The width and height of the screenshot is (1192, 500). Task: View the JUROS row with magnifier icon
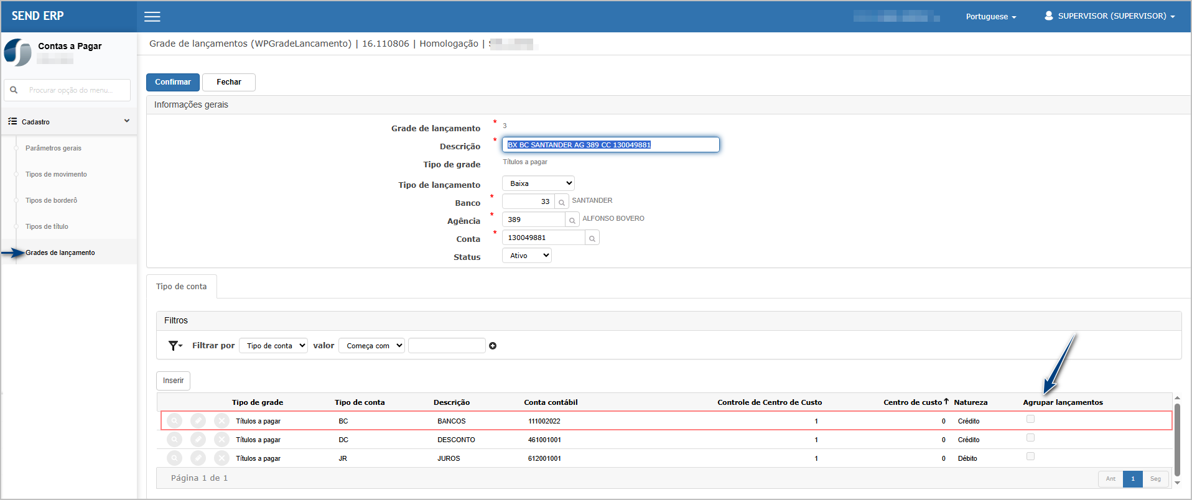tap(175, 458)
